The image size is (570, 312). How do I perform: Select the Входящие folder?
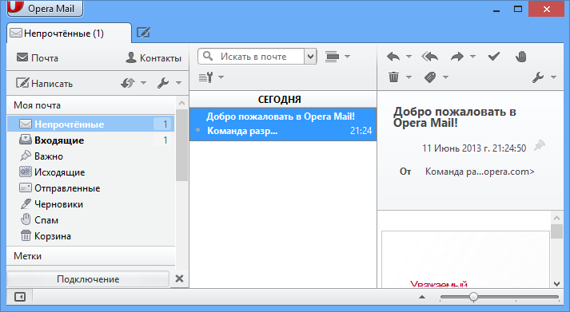pyautogui.click(x=91, y=140)
